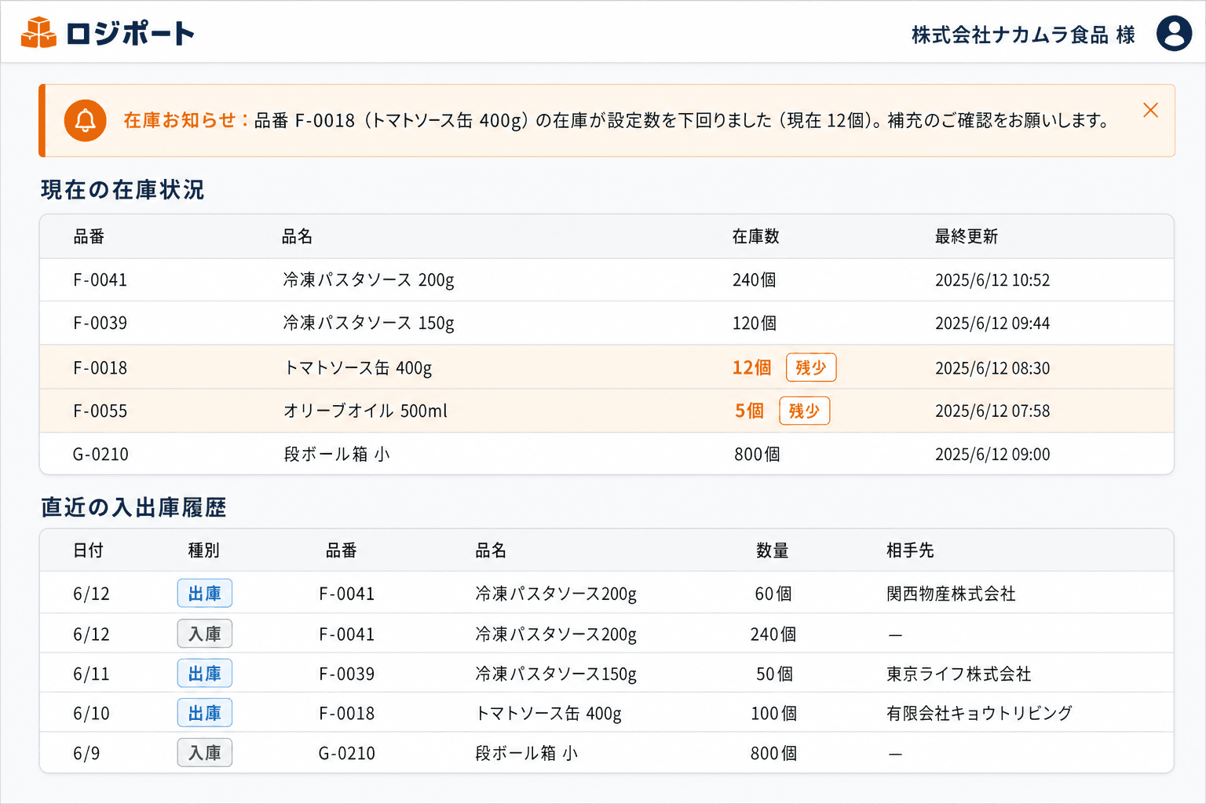The height and width of the screenshot is (804, 1206).
Task: Select 品番 G-0210 in the stock table
Action: [x=100, y=454]
